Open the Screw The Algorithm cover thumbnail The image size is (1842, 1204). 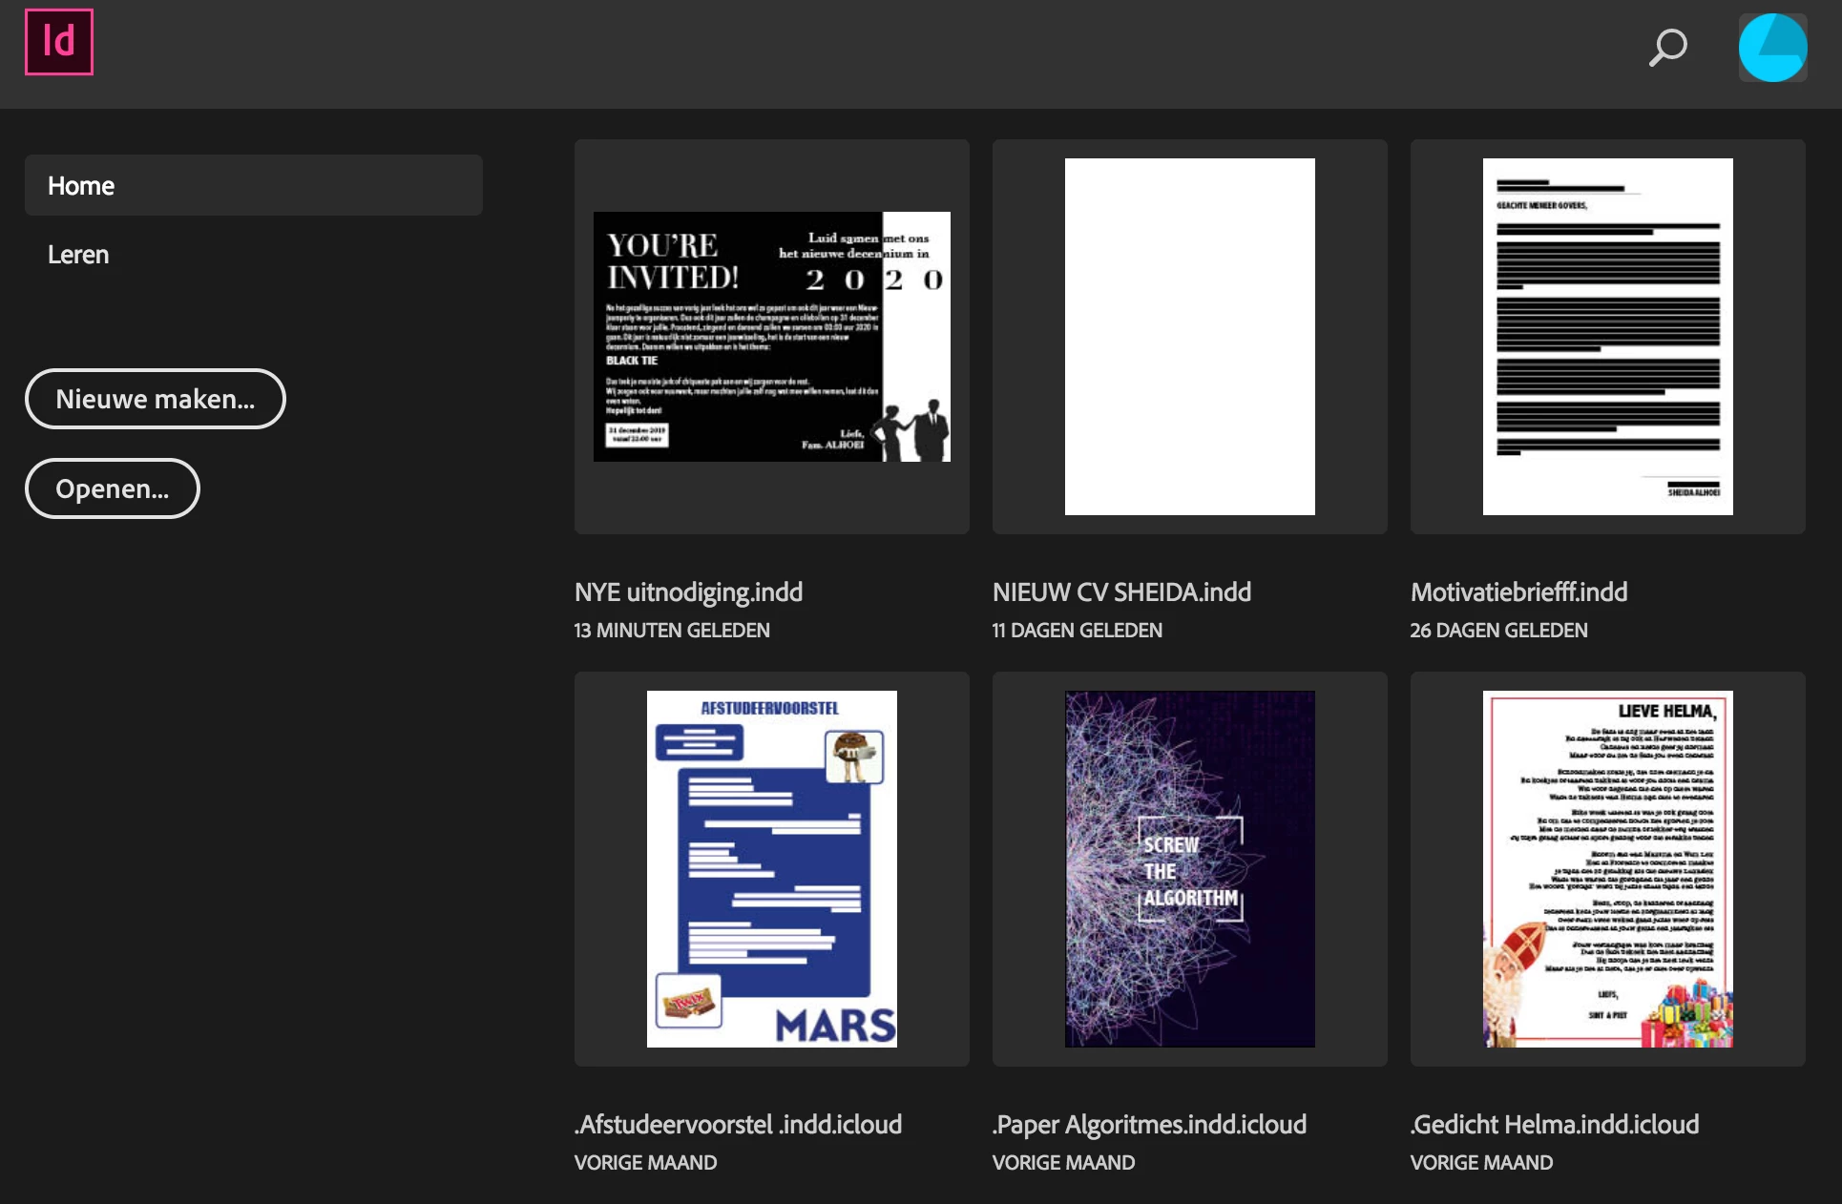[1189, 869]
